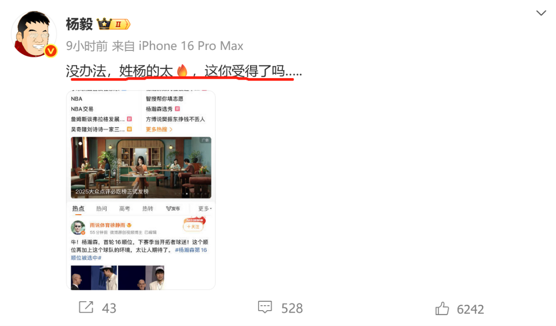
Task: Open the comments speech bubble icon
Action: click(x=265, y=307)
